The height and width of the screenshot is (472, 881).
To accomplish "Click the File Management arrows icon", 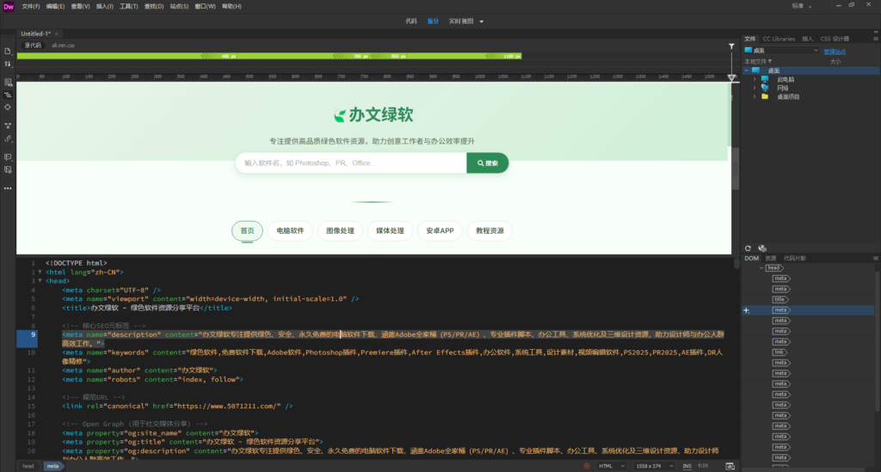I will (8, 64).
